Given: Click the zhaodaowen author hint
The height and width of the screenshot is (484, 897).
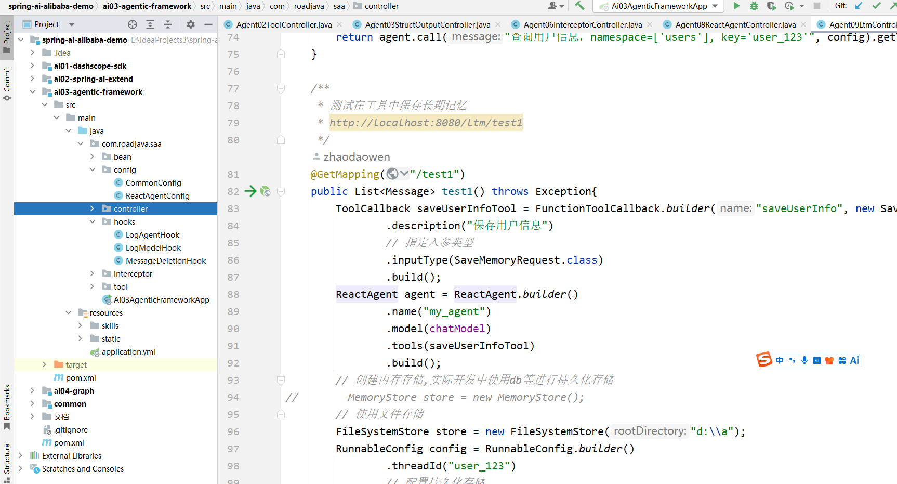Looking at the screenshot, I should click(357, 157).
